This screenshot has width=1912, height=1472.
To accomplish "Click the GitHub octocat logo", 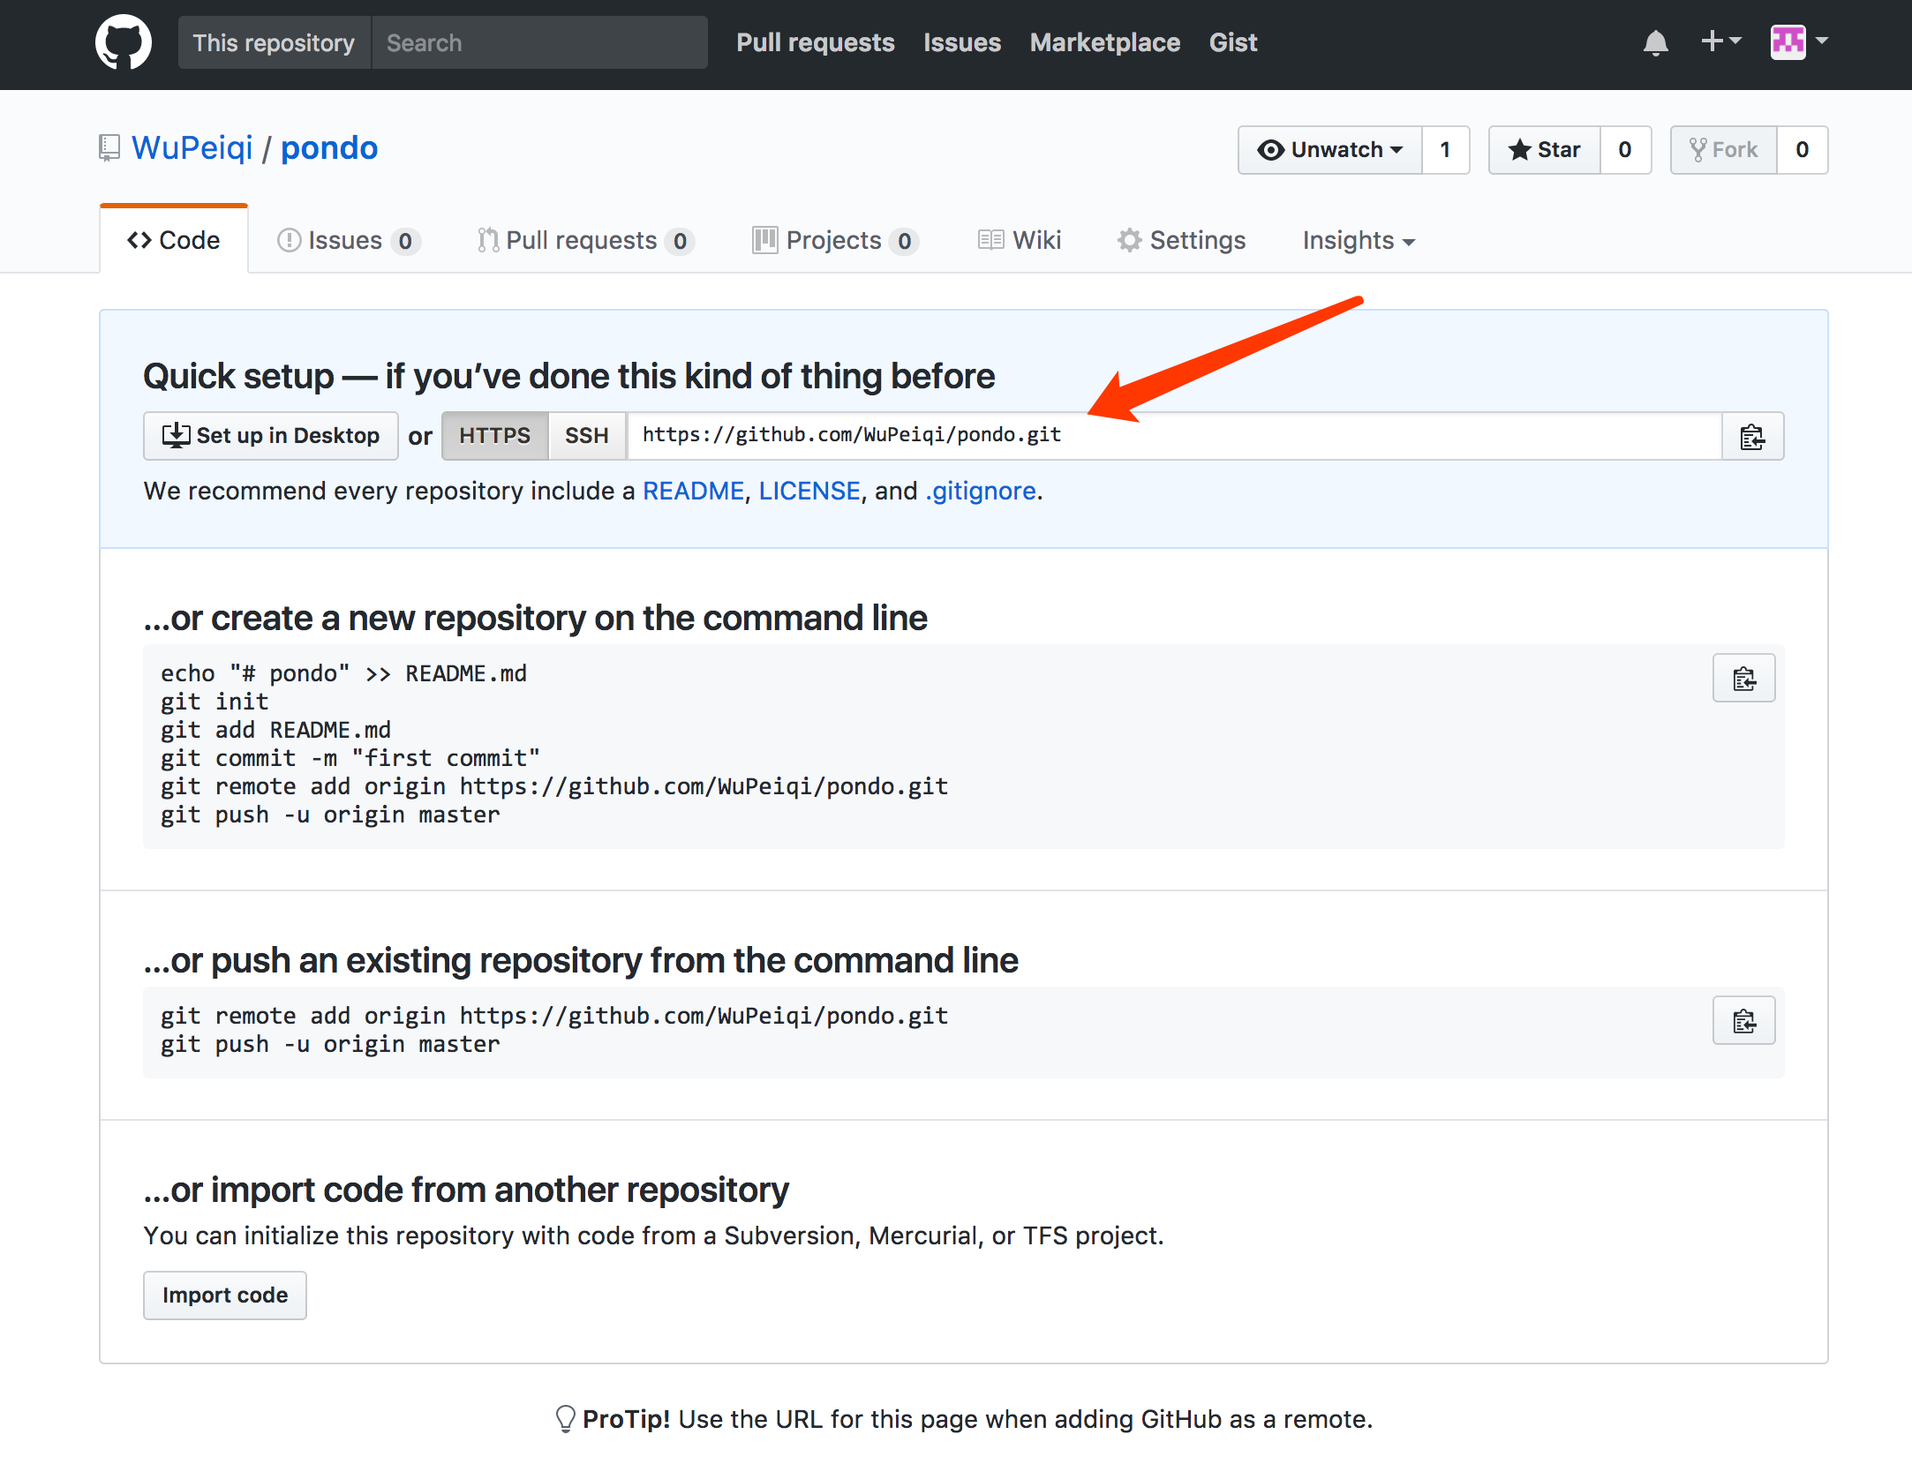I will coord(123,42).
